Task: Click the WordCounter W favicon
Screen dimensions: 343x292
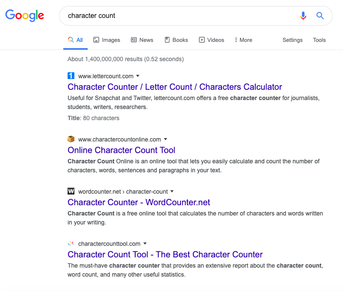Action: click(71, 191)
